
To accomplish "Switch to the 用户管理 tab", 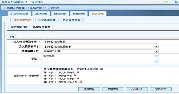I will pos(41,14).
